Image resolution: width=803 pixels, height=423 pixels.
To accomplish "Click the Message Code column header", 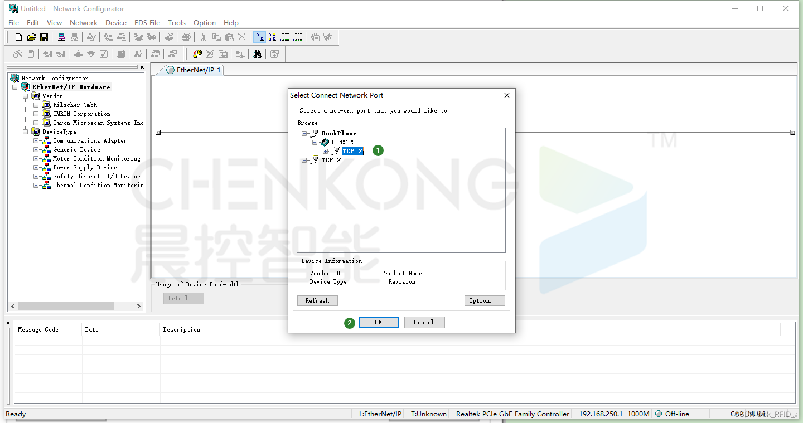I will click(x=48, y=330).
